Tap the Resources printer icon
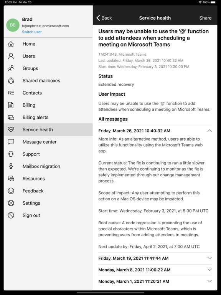The image size is (221, 295). coord(11,179)
